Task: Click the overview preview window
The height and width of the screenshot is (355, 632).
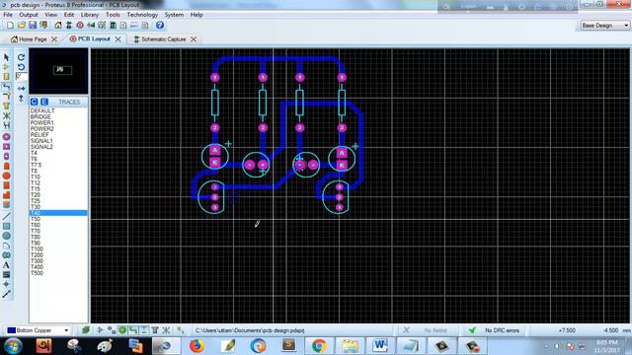Action: [58, 71]
